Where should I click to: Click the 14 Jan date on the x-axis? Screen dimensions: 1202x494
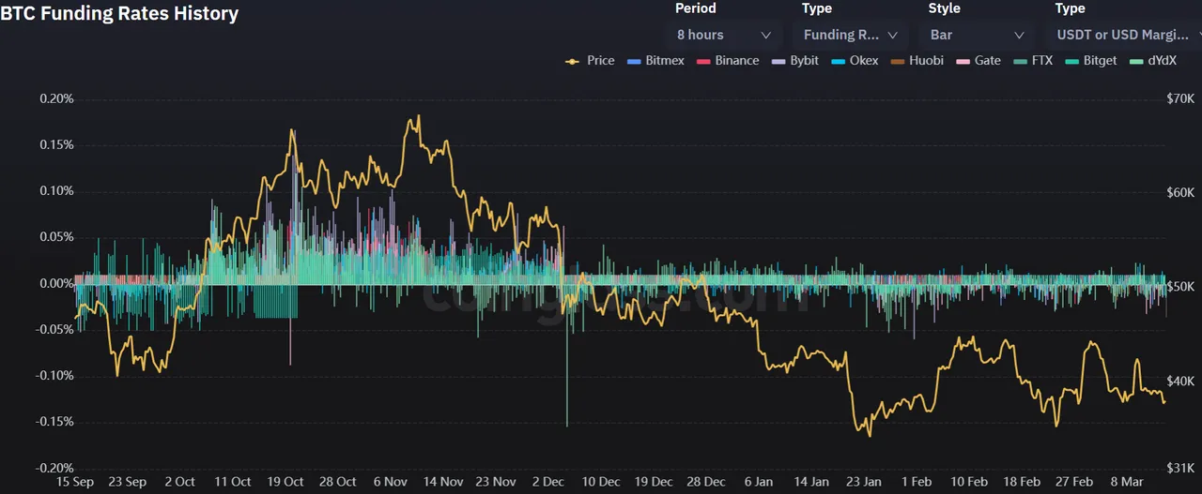click(810, 482)
